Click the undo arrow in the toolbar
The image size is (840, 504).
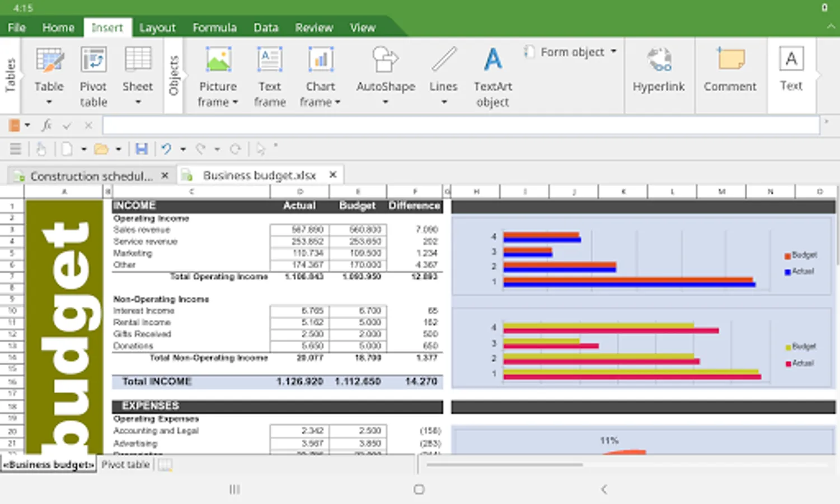(166, 149)
